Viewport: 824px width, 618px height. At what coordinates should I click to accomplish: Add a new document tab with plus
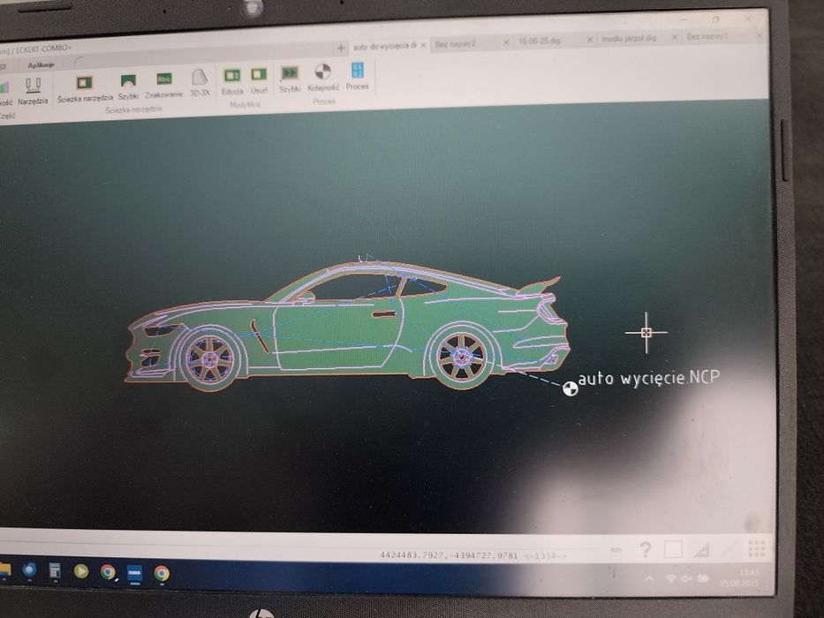[341, 49]
